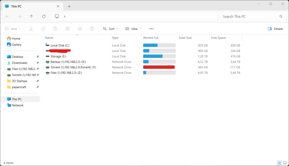Go back with the left arrow
The image size is (289, 166).
tap(7, 17)
